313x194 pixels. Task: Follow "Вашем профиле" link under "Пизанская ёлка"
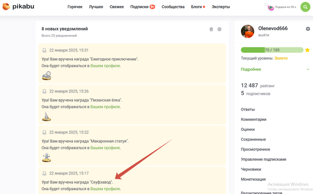(x=105, y=107)
